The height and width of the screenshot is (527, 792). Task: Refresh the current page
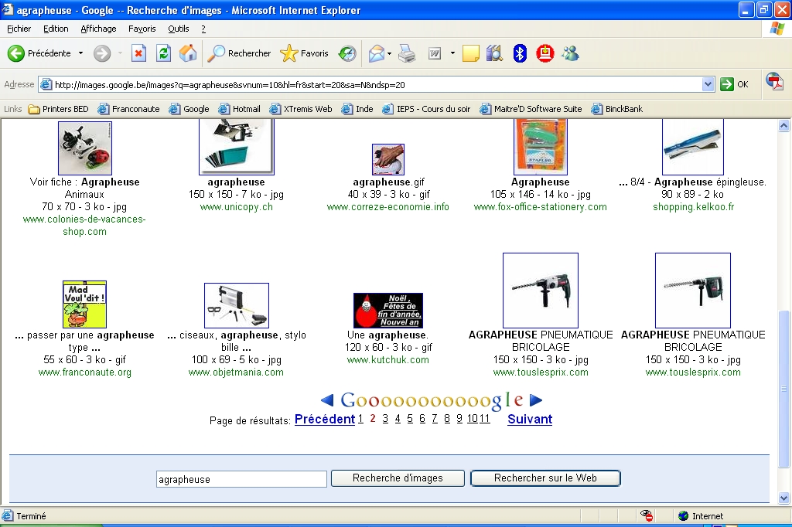point(163,53)
